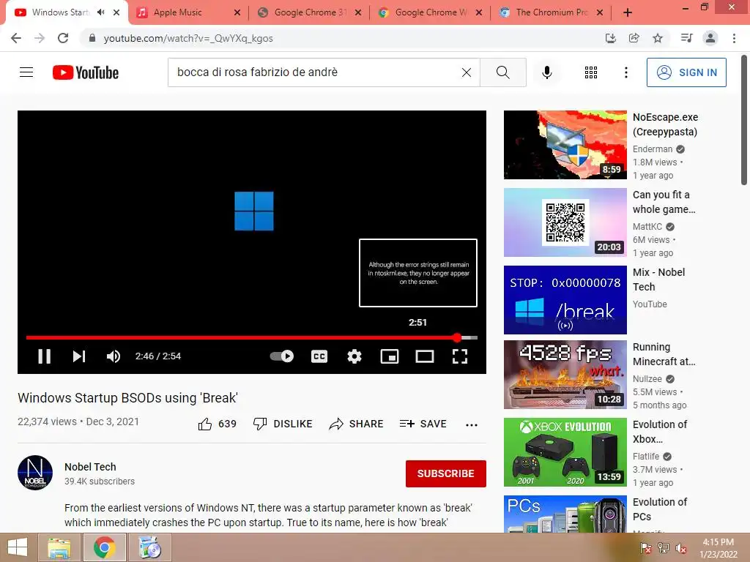Skip to next video

pyautogui.click(x=79, y=356)
